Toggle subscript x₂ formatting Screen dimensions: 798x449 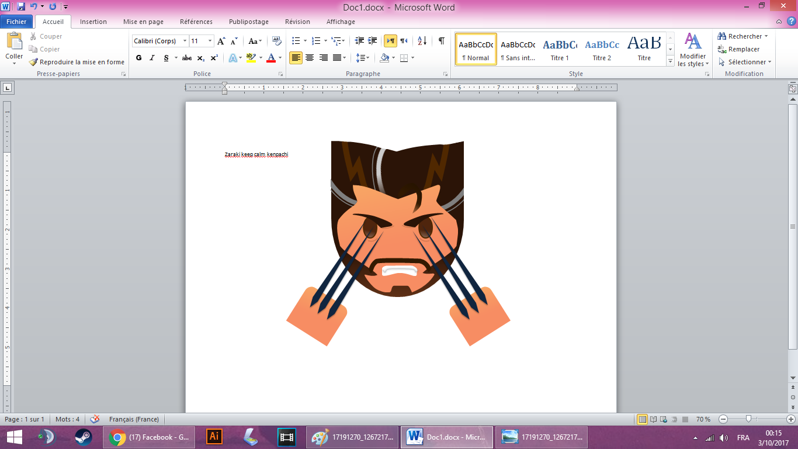[x=201, y=58]
